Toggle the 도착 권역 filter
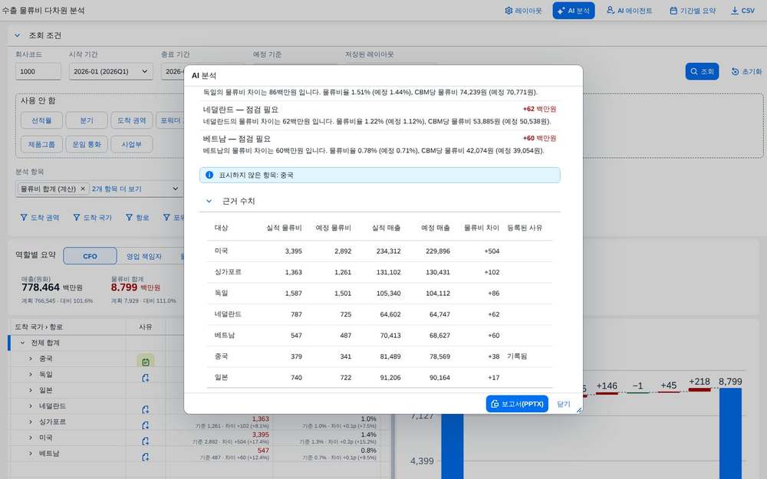This screenshot has width=767, height=479. coord(40,218)
